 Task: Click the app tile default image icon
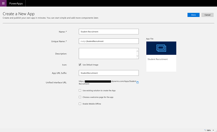[161, 48]
